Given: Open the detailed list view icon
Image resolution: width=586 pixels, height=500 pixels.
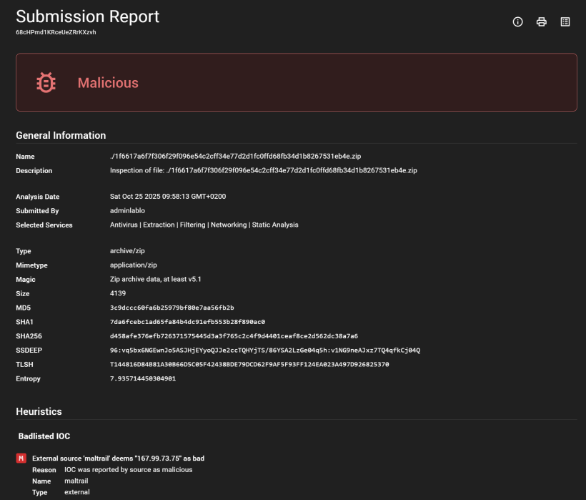Looking at the screenshot, I should [x=565, y=22].
